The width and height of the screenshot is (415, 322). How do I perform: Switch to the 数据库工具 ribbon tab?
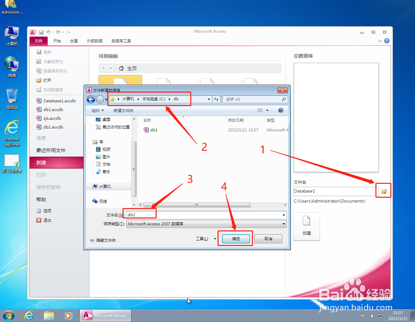(121, 41)
